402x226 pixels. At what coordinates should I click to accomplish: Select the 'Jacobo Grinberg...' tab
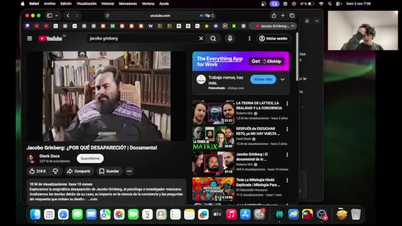pos(273,26)
